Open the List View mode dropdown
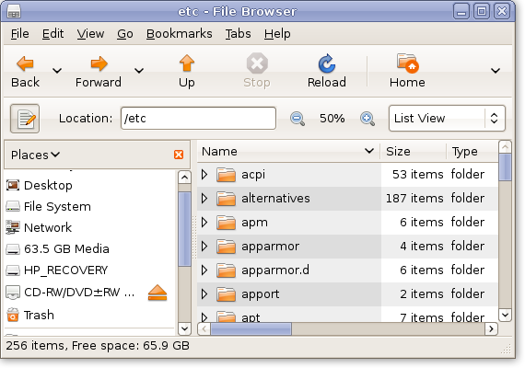This screenshot has width=525, height=368. tap(447, 119)
